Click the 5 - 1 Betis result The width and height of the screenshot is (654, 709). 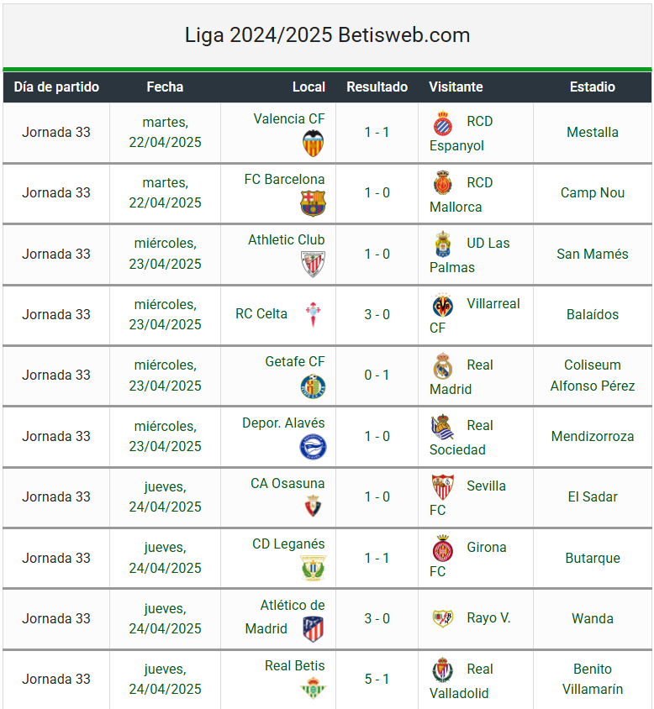click(x=377, y=679)
